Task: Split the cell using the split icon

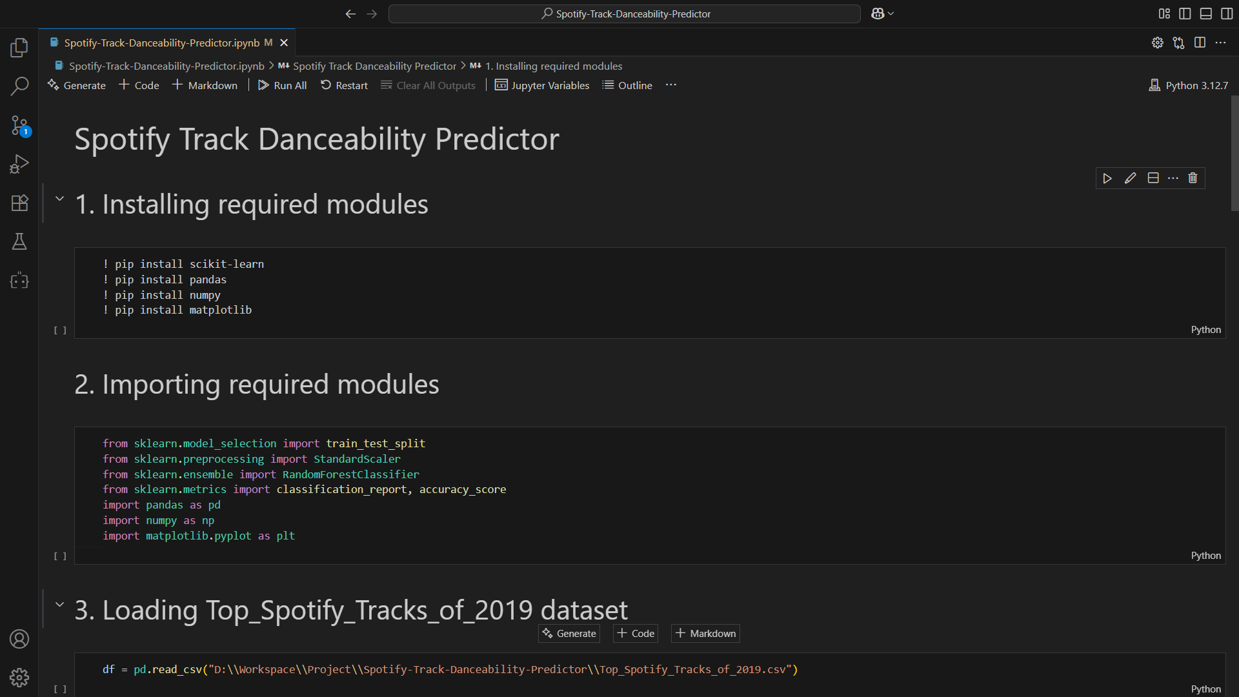Action: tap(1153, 178)
